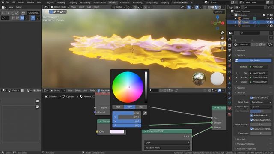Select Rendered viewport shading mode icon
The image size is (274, 154).
(x=220, y=7)
